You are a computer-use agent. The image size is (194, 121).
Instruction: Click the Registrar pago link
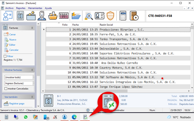click(17, 104)
